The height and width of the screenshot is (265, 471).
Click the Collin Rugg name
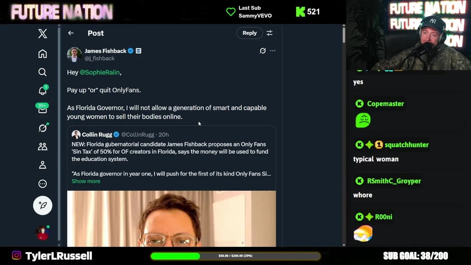coord(97,135)
